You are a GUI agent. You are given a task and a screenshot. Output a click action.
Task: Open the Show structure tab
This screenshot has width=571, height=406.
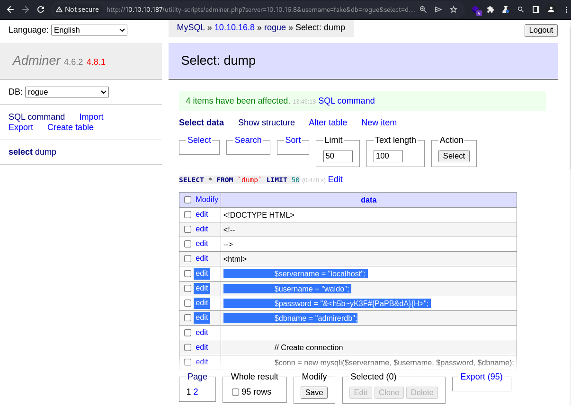(267, 123)
